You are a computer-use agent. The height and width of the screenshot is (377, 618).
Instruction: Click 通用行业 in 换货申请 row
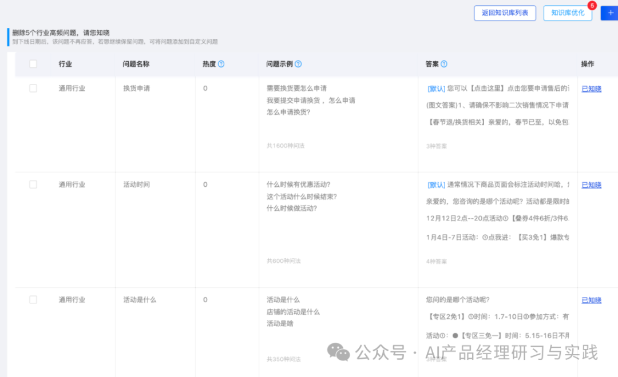click(x=72, y=88)
